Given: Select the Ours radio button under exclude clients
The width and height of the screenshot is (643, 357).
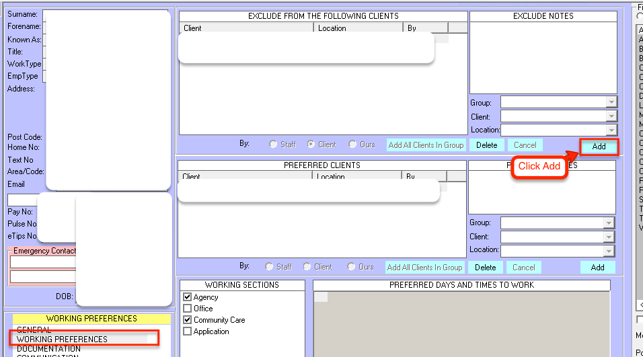Looking at the screenshot, I should [353, 145].
